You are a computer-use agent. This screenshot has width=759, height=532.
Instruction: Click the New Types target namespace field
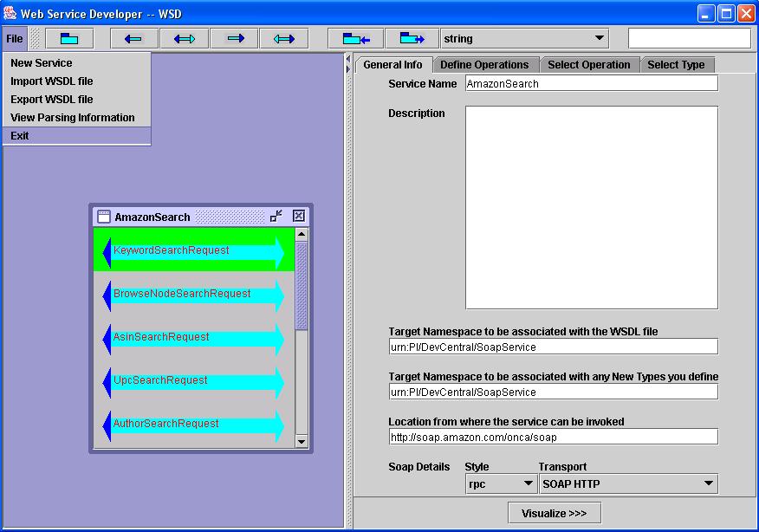[x=554, y=393]
